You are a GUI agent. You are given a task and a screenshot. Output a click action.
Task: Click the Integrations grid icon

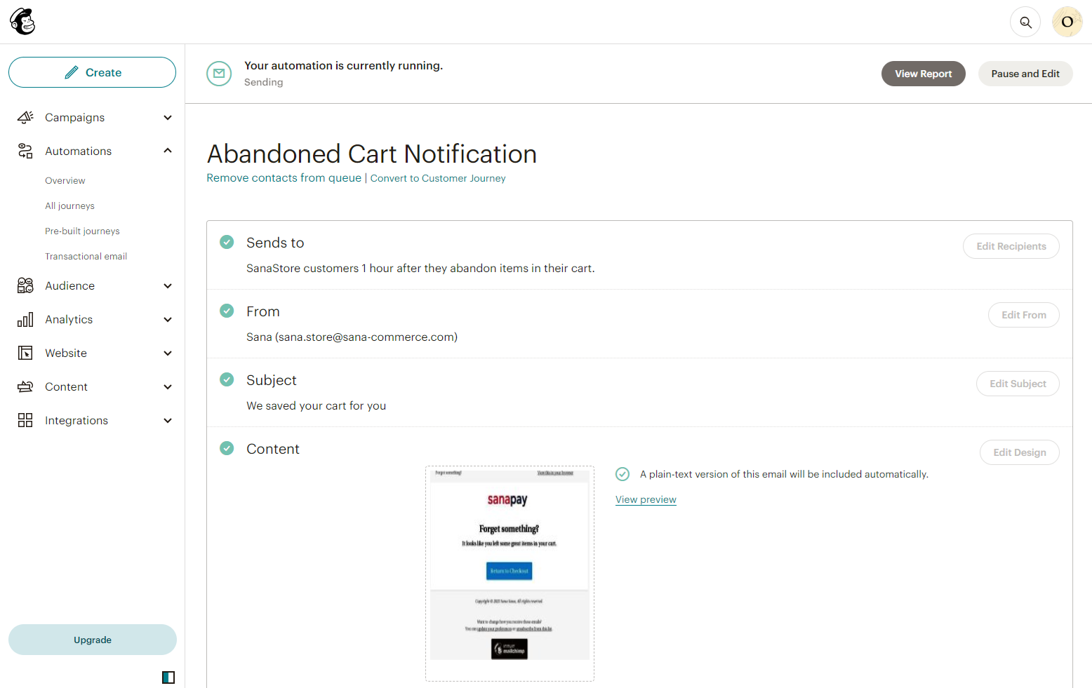[25, 420]
